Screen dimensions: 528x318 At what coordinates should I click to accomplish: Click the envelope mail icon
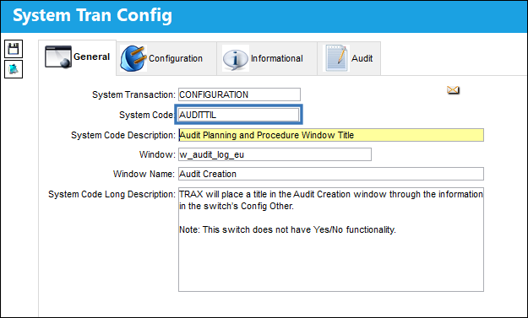click(453, 90)
